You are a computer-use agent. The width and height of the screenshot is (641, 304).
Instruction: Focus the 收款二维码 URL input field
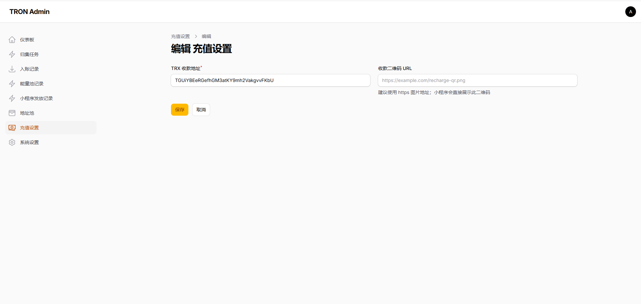pyautogui.click(x=478, y=80)
